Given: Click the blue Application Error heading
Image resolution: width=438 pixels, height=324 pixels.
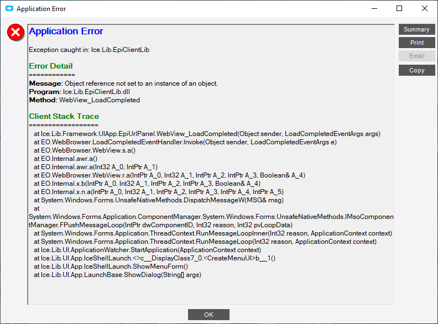Looking at the screenshot, I should click(x=66, y=31).
